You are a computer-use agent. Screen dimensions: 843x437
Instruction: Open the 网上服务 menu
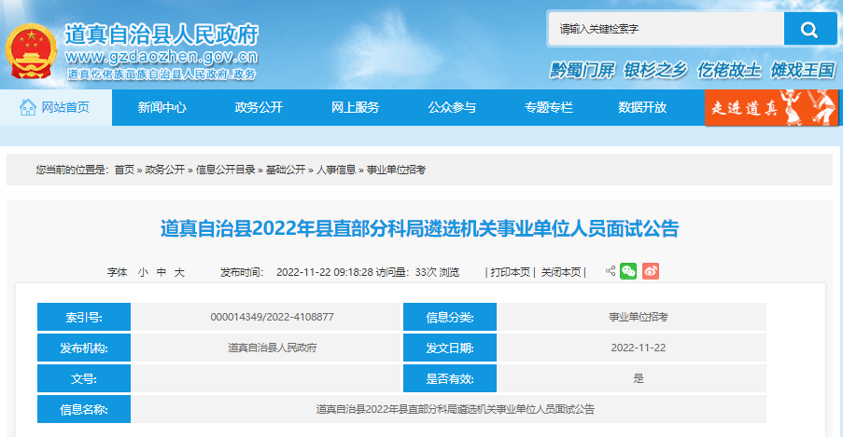[356, 107]
